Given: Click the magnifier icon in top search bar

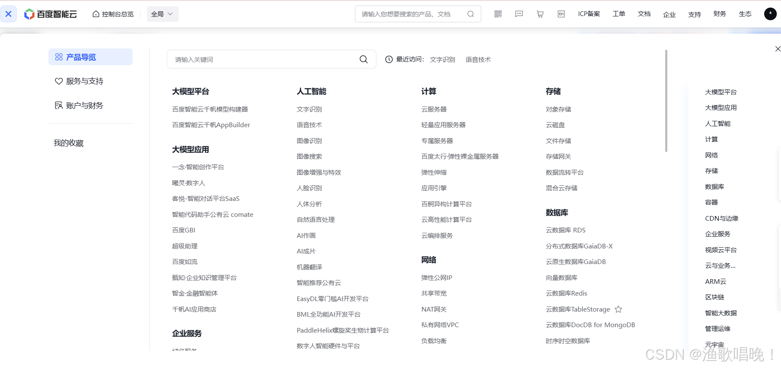Looking at the screenshot, I should [x=471, y=14].
